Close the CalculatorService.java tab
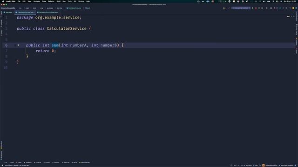This screenshot has width=298, height=167. (34, 13)
